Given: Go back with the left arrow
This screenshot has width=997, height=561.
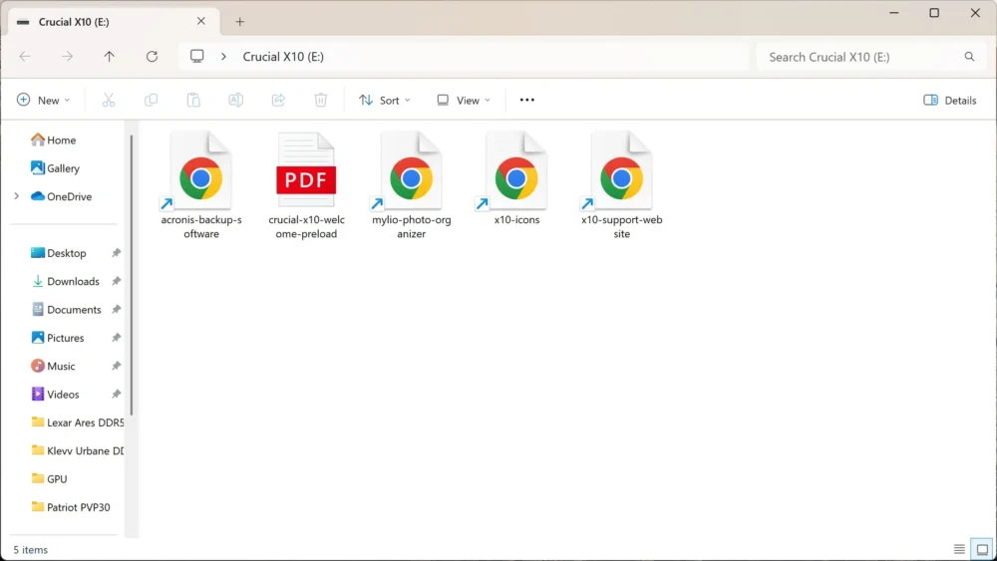Looking at the screenshot, I should (25, 57).
